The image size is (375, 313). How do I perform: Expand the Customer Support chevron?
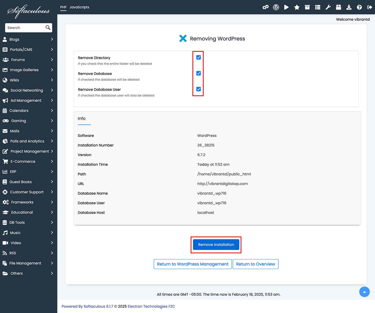pos(52,192)
